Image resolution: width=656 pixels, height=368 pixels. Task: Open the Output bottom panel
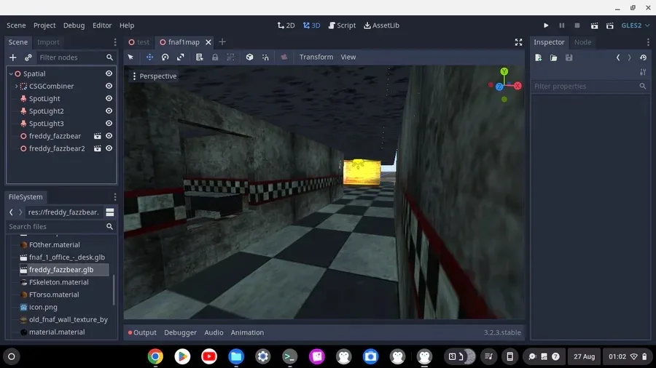[142, 332]
